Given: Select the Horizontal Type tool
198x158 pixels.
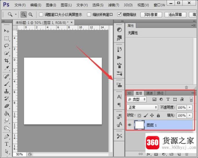Looking at the screenshot, I should [7, 144].
